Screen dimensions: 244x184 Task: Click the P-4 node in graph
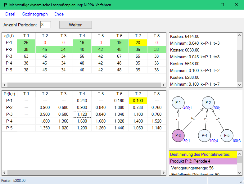[x=204, y=136]
